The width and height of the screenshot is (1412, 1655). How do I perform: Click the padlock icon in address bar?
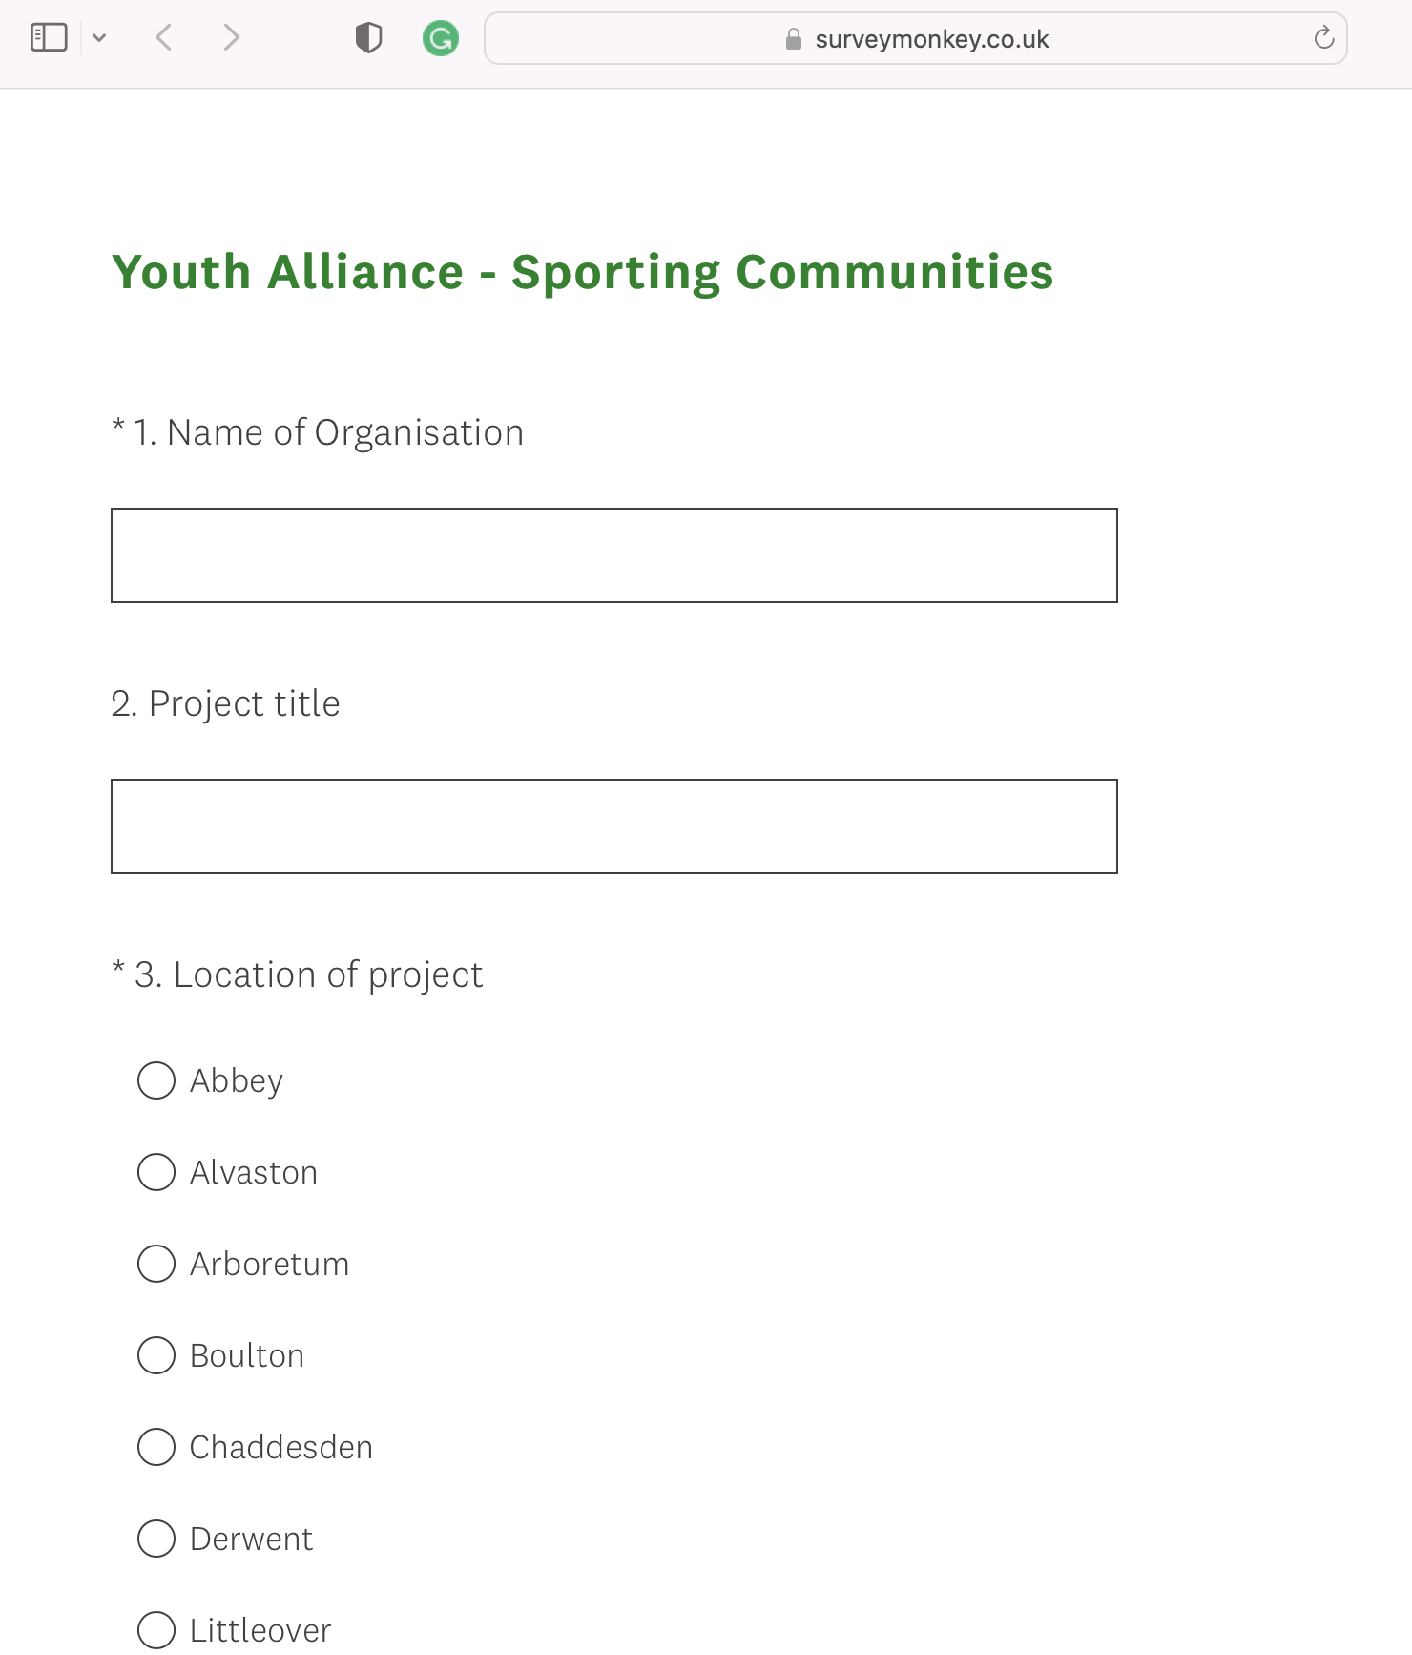[793, 39]
